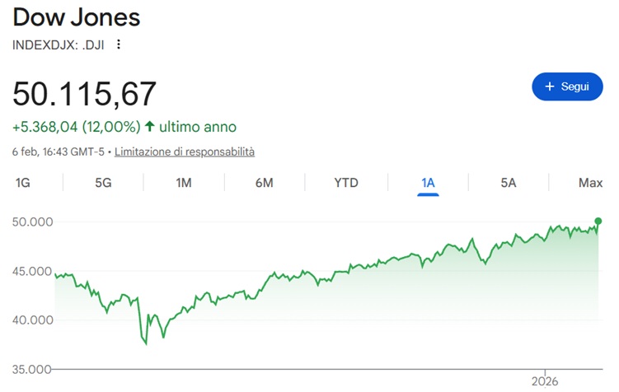This screenshot has height=392, width=619.
Task: Click the +5.368,04 (12,00%) change text
Action: click(76, 127)
